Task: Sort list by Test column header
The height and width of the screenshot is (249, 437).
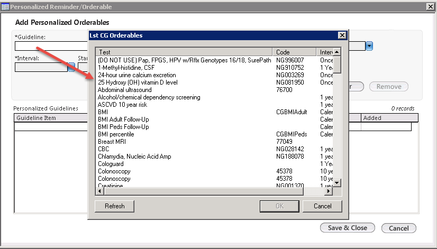Action: [x=184, y=52]
